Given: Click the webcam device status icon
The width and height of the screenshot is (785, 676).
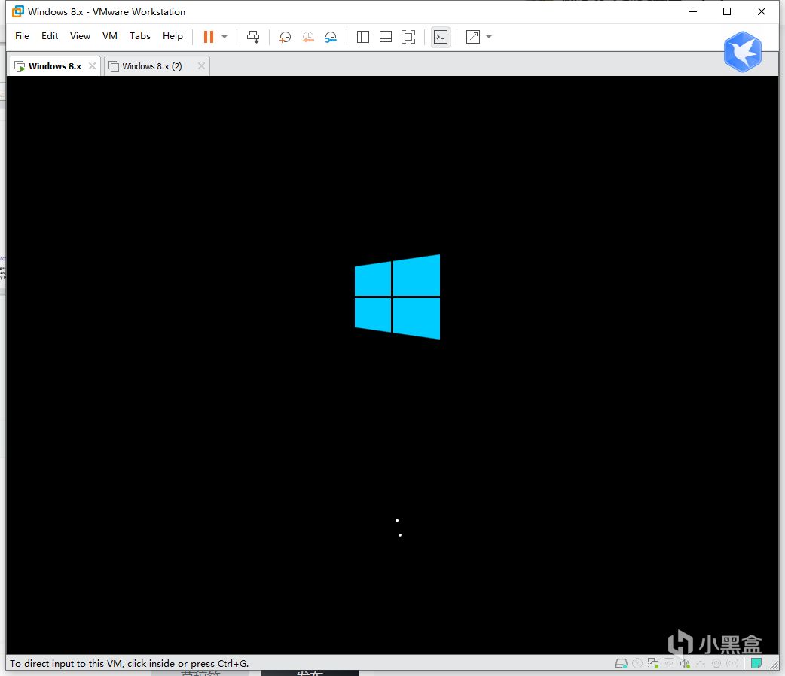Looking at the screenshot, I should [716, 663].
